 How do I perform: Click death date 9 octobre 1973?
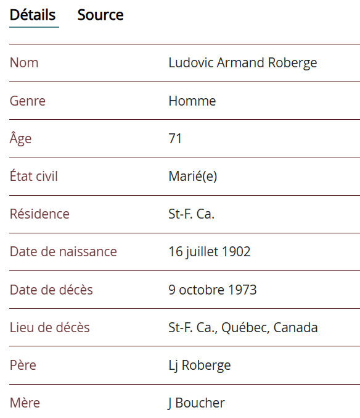(x=213, y=290)
